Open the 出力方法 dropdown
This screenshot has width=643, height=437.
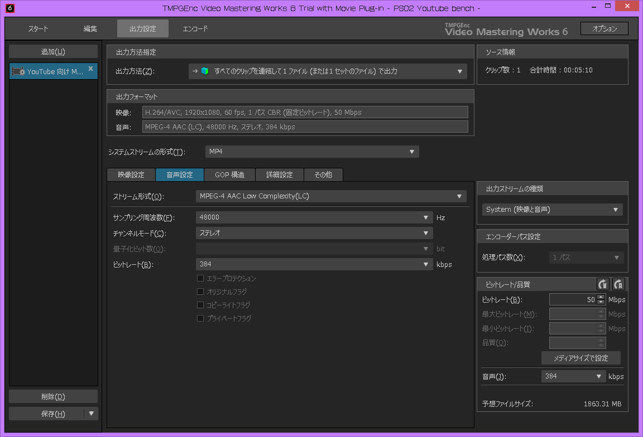tap(328, 71)
